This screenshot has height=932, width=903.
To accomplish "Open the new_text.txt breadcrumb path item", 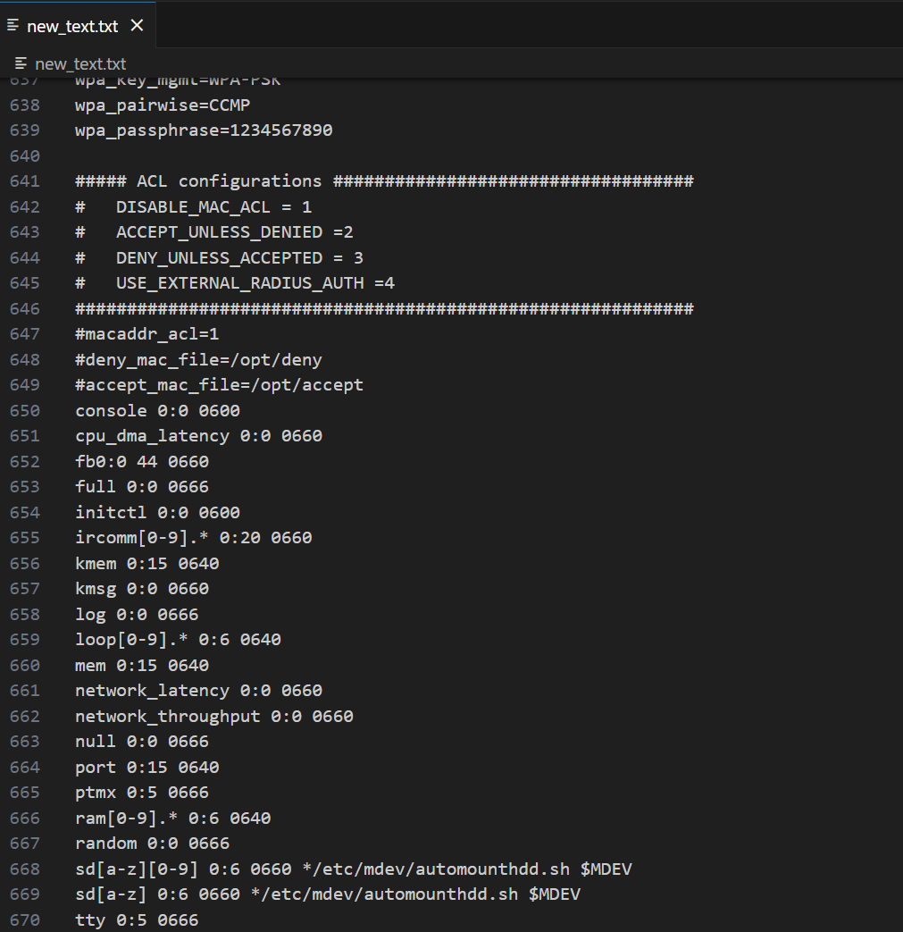I will pyautogui.click(x=80, y=63).
